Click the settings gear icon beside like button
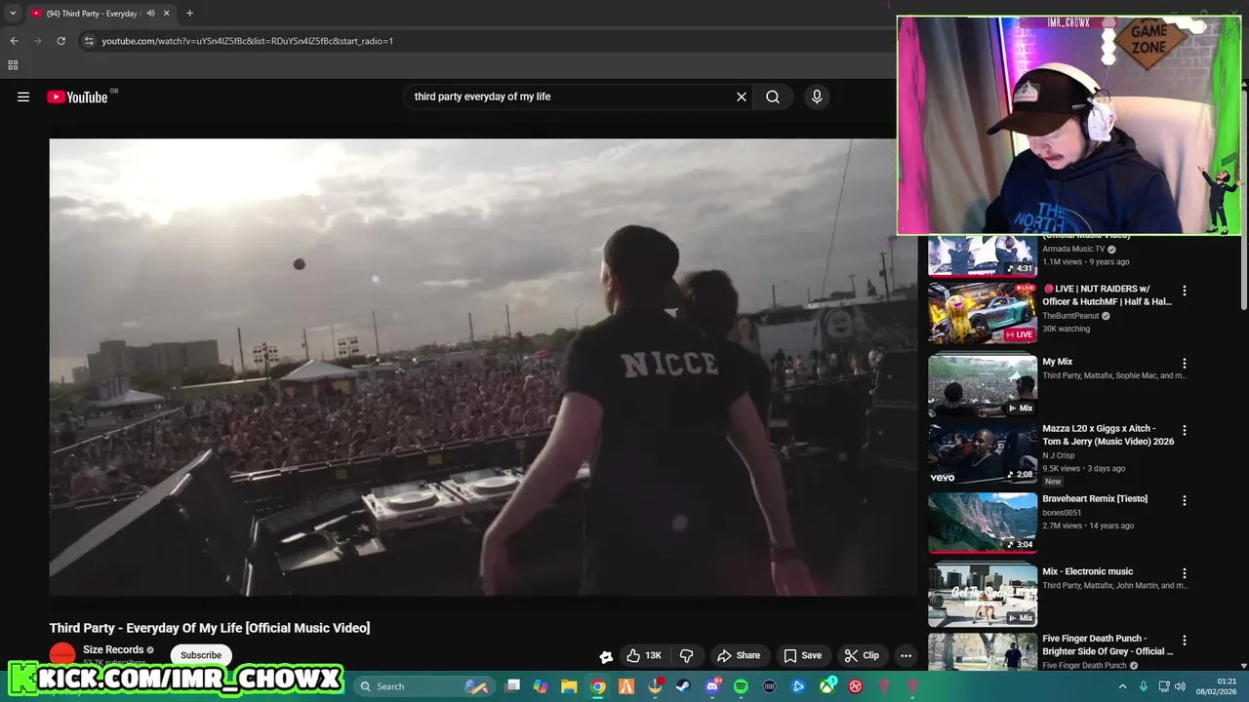This screenshot has height=702, width=1249. [606, 656]
